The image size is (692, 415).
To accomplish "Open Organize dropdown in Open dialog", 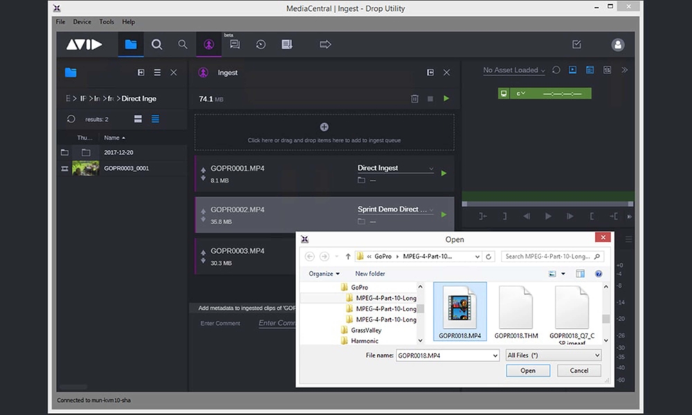I will (x=324, y=273).
